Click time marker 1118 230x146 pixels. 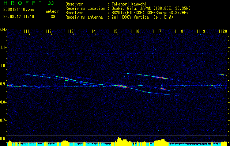(x=179, y=31)
